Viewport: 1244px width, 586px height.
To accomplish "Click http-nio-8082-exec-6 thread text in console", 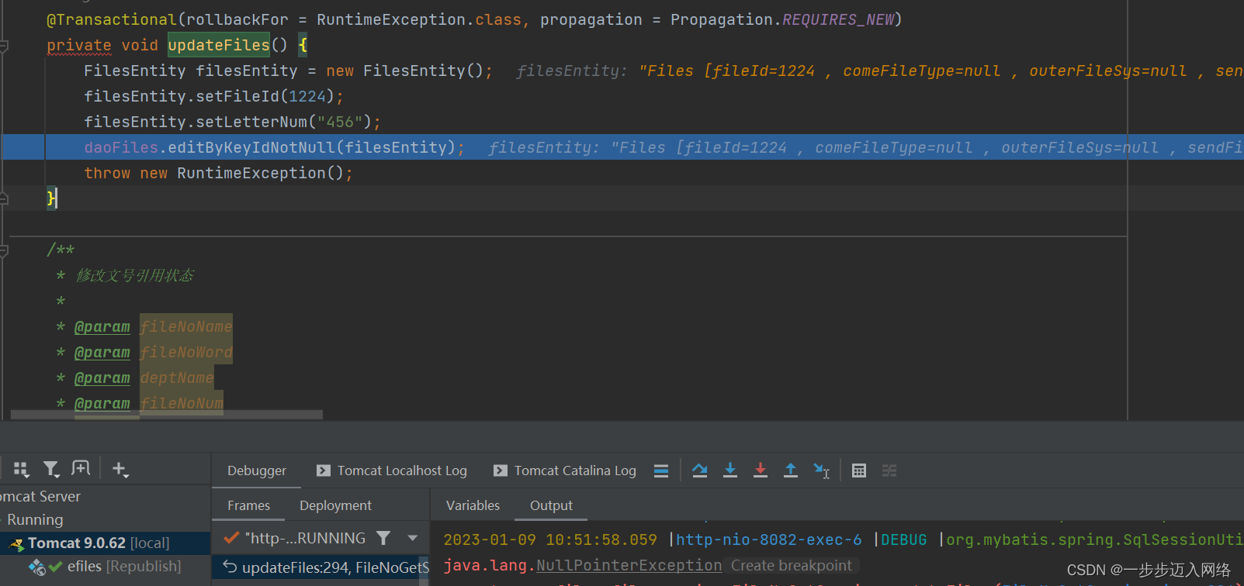I will tap(768, 539).
